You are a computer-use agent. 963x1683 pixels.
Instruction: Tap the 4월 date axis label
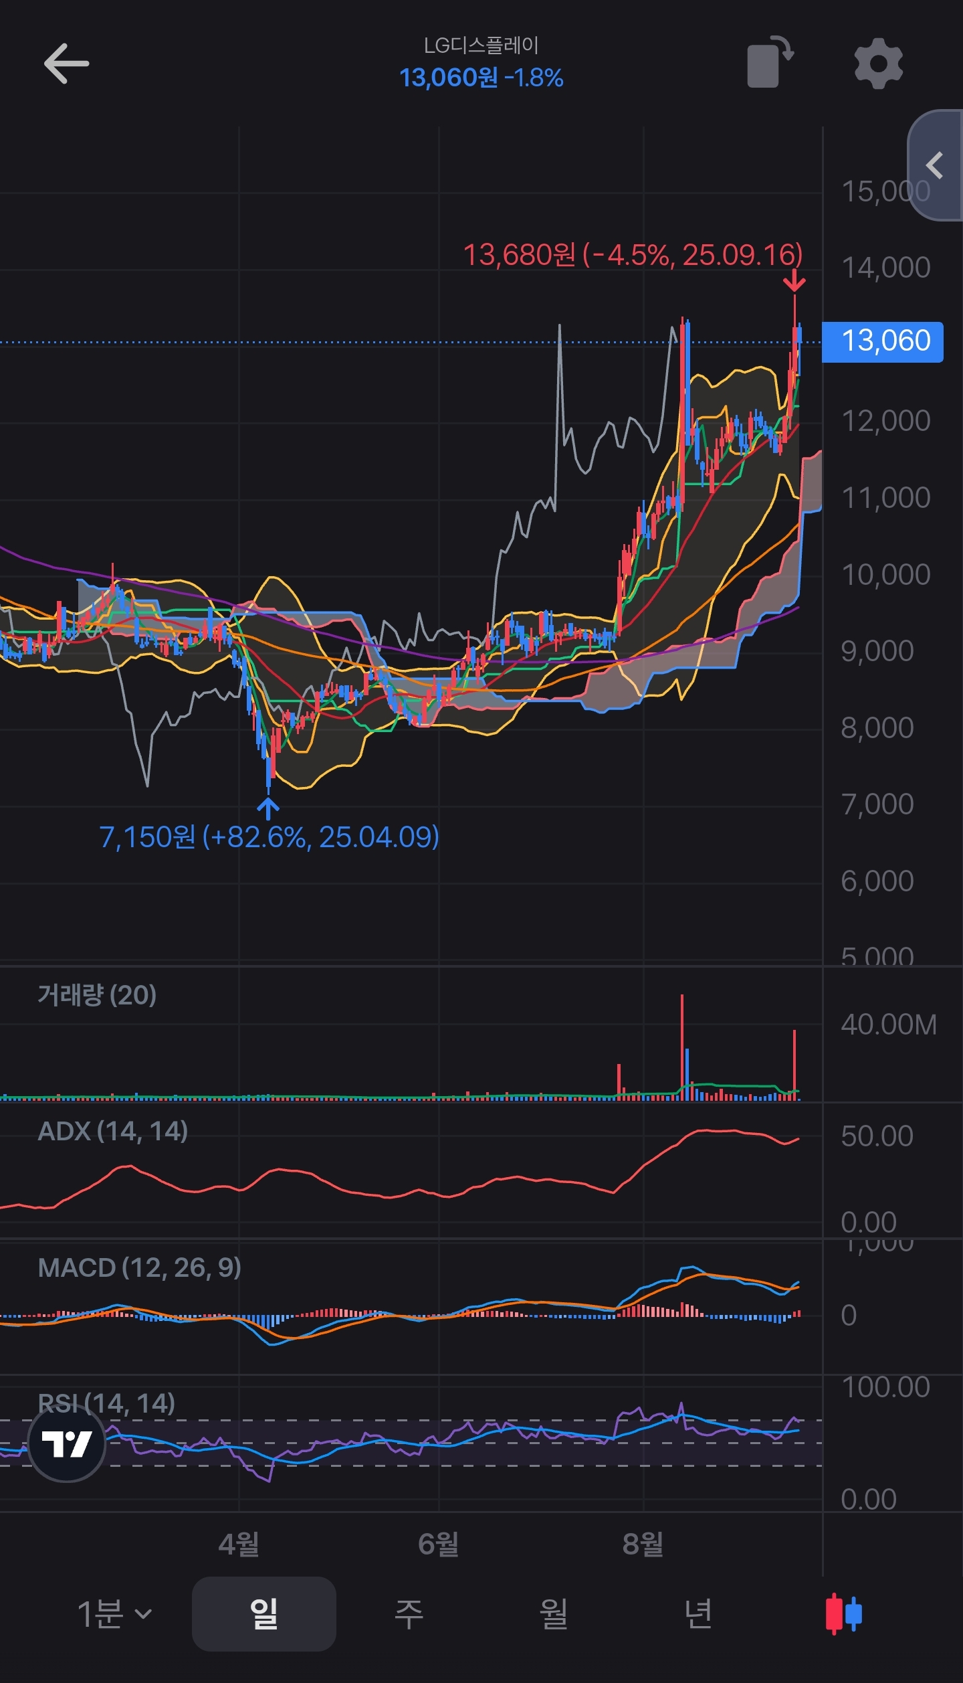click(x=239, y=1544)
